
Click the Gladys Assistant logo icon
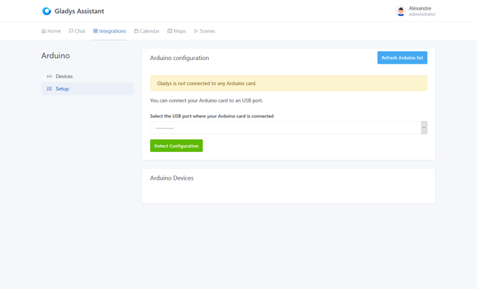click(46, 11)
